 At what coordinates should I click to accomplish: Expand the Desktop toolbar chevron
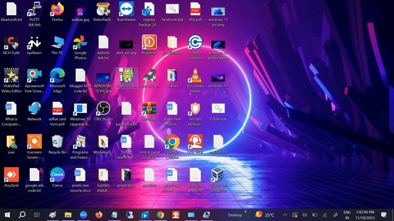(246, 212)
